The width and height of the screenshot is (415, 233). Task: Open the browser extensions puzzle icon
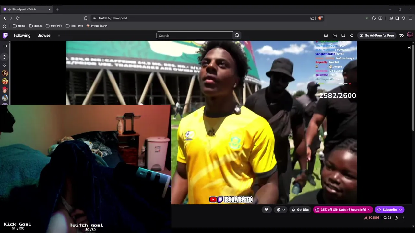click(x=374, y=18)
